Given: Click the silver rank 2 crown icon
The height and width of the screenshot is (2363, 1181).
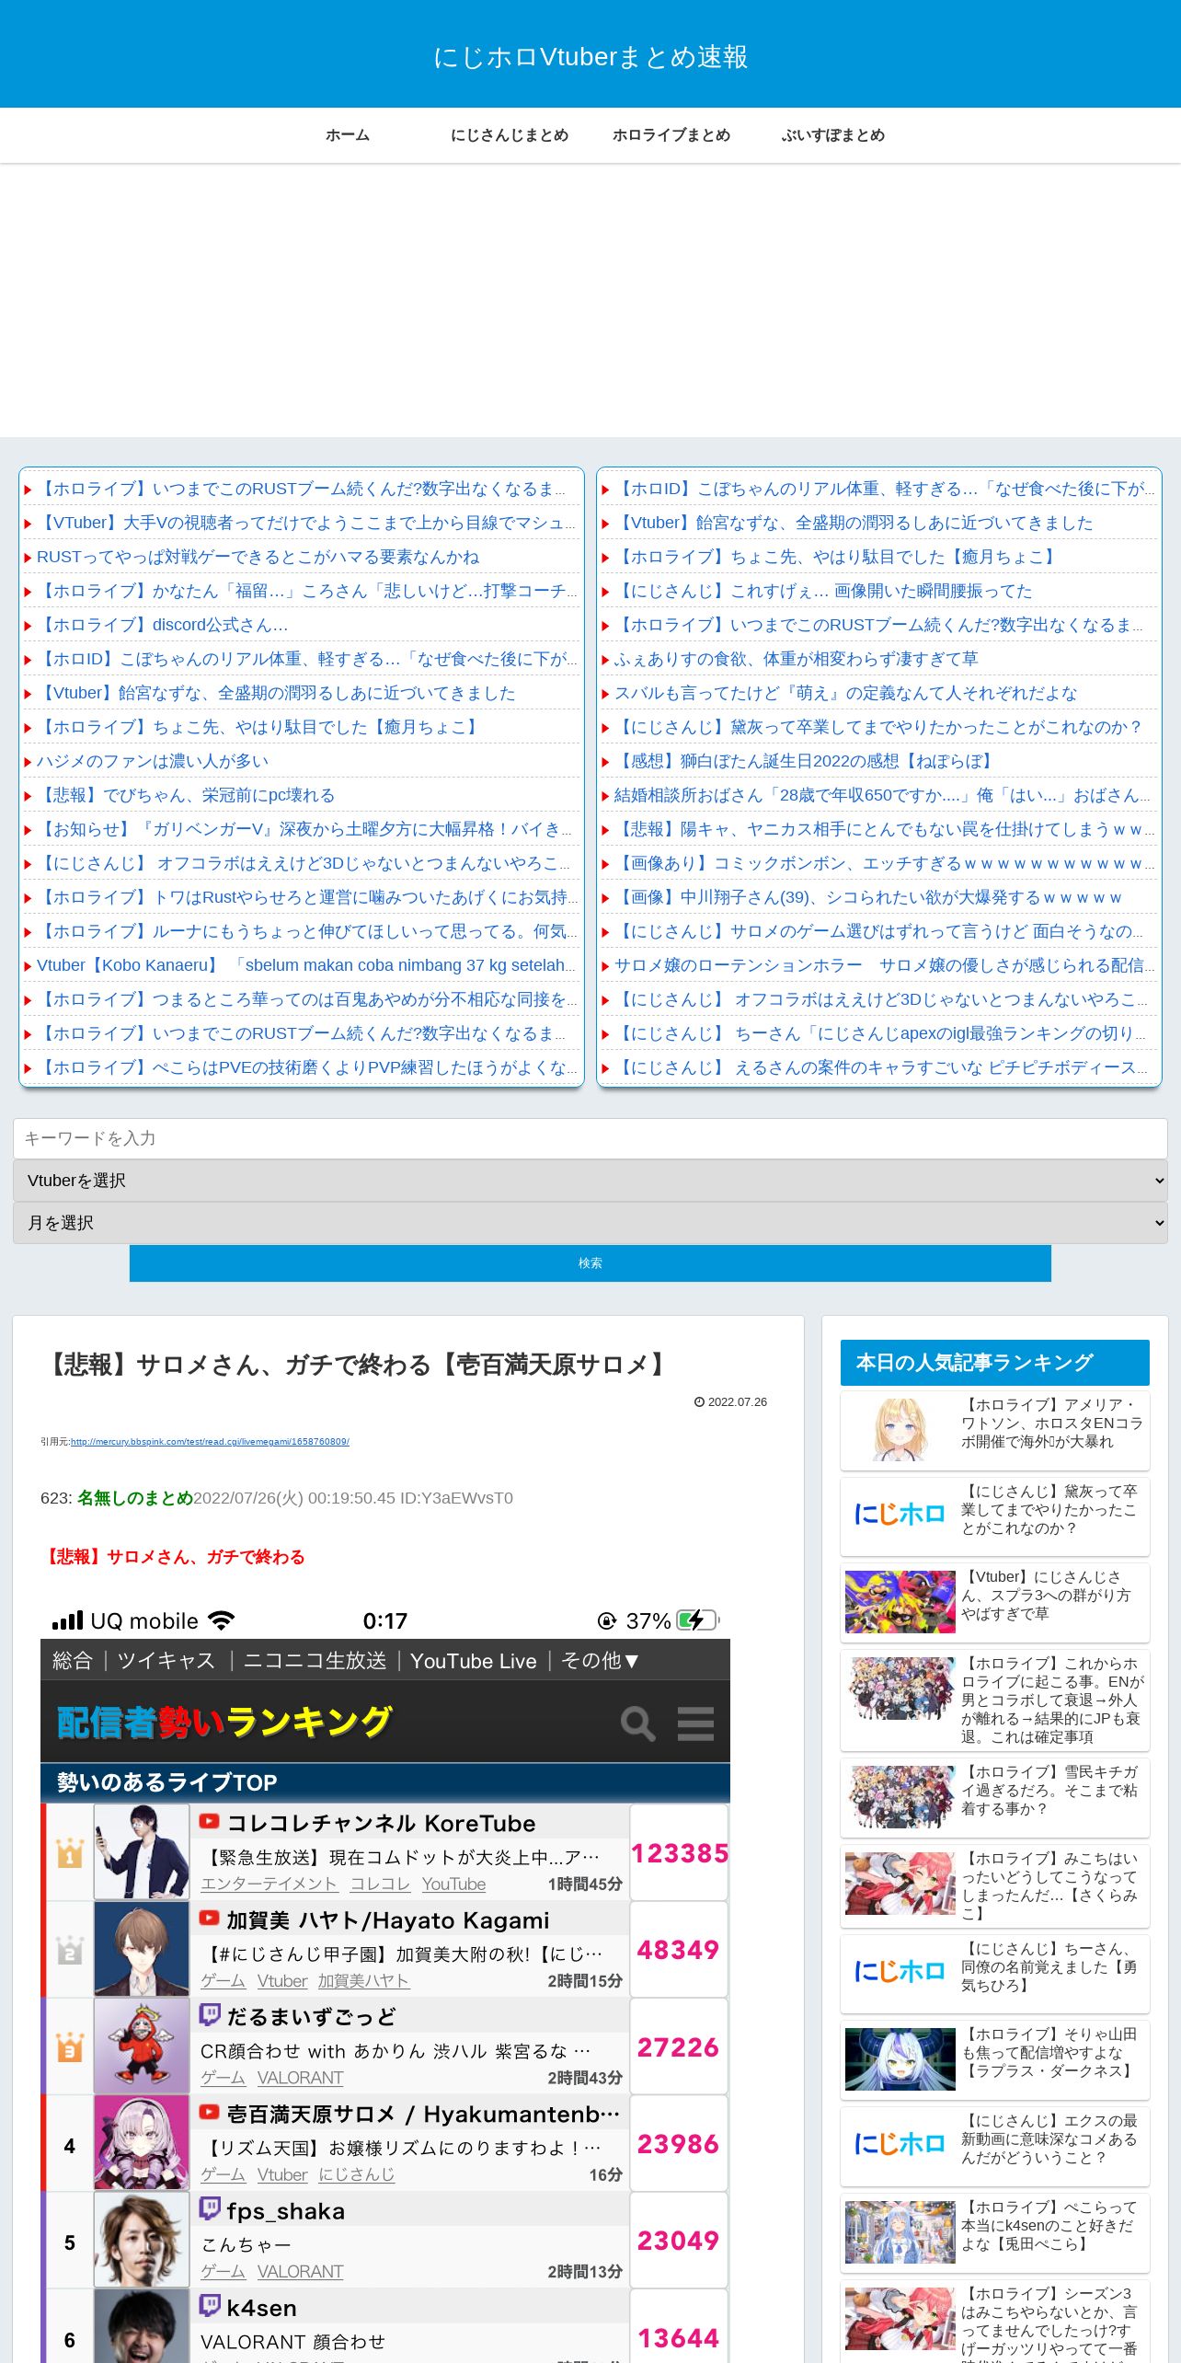Looking at the screenshot, I should [70, 1950].
